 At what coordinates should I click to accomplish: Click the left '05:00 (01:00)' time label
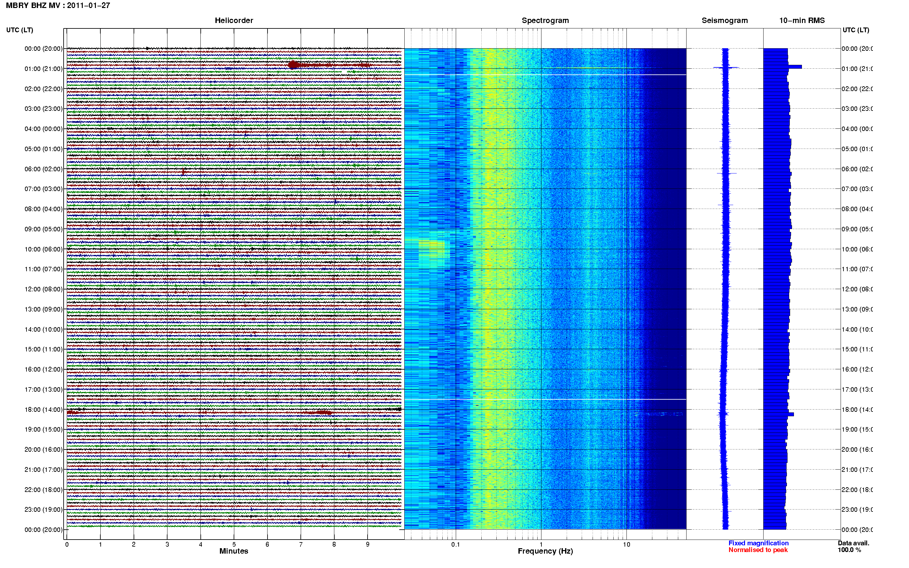coord(43,149)
